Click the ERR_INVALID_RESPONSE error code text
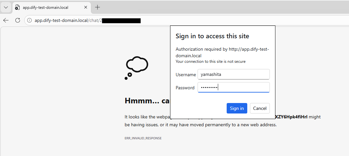 (x=143, y=138)
